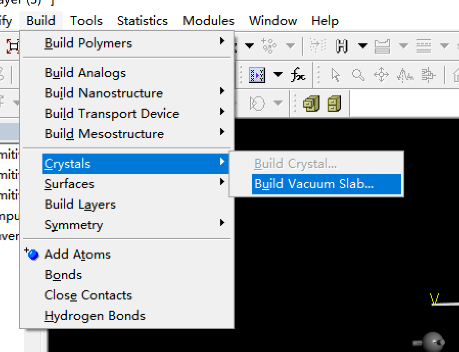This screenshot has height=352, width=459.
Task: Open dropdown arrow beside the table icon
Action: tap(278, 75)
